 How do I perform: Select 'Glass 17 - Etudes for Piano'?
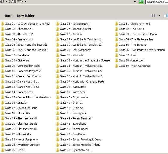21,108
